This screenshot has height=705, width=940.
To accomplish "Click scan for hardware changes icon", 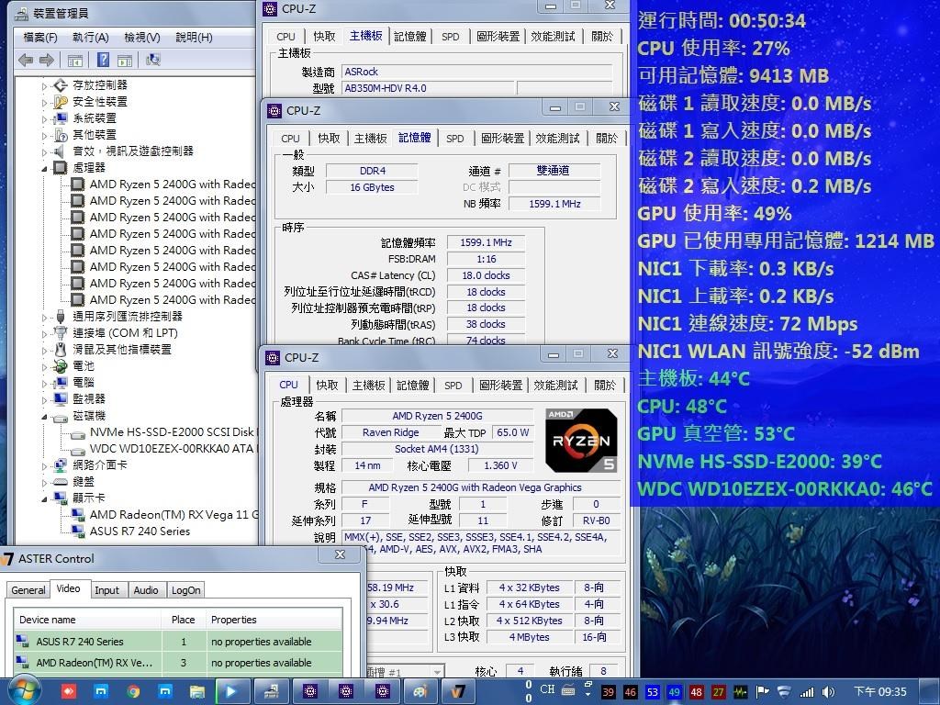I will coord(153,60).
